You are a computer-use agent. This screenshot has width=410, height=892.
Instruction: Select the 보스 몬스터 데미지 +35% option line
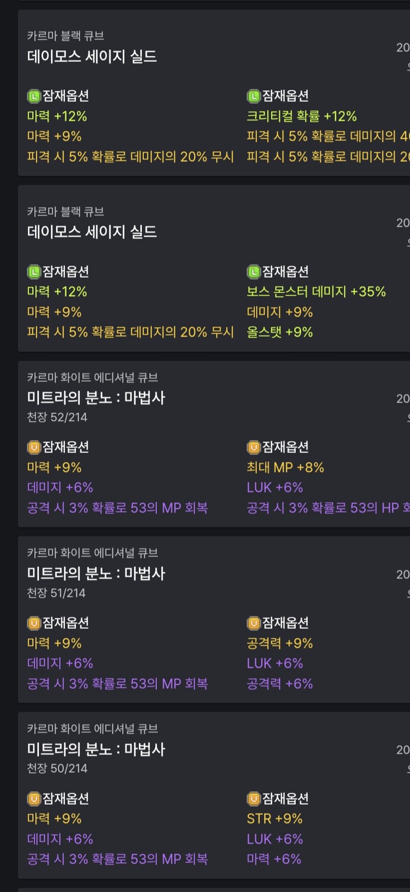click(x=316, y=292)
